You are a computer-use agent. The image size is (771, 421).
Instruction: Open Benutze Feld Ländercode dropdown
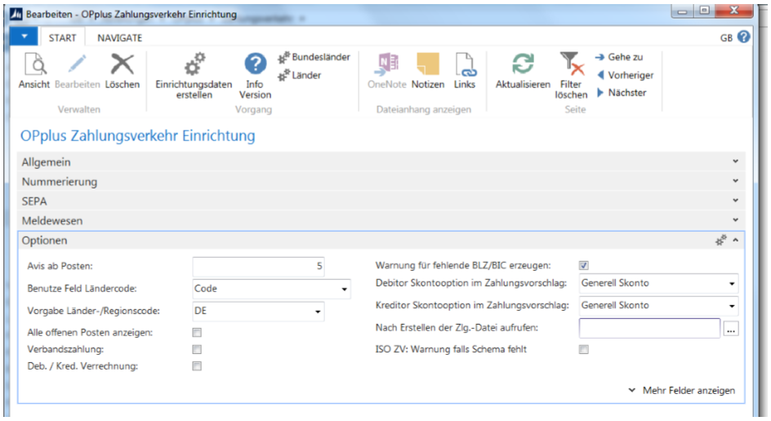tap(344, 290)
